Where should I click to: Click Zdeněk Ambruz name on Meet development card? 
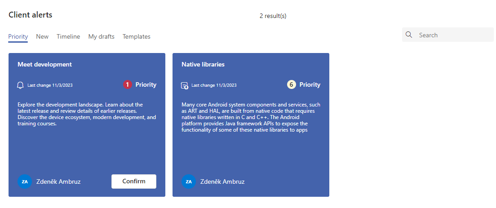point(58,181)
